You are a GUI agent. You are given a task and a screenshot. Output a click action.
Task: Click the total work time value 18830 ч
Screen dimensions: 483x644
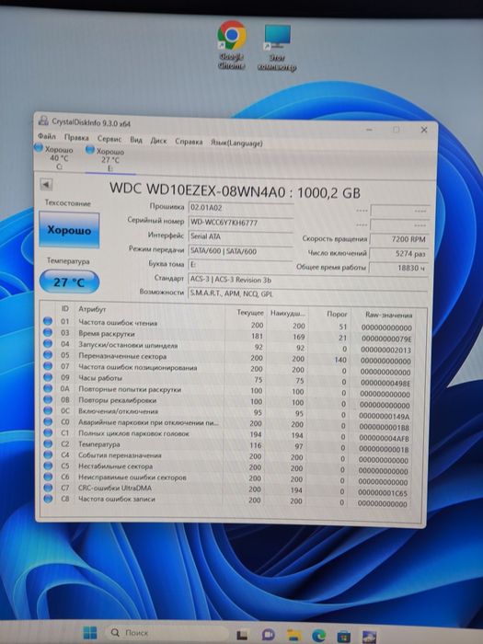coord(398,268)
